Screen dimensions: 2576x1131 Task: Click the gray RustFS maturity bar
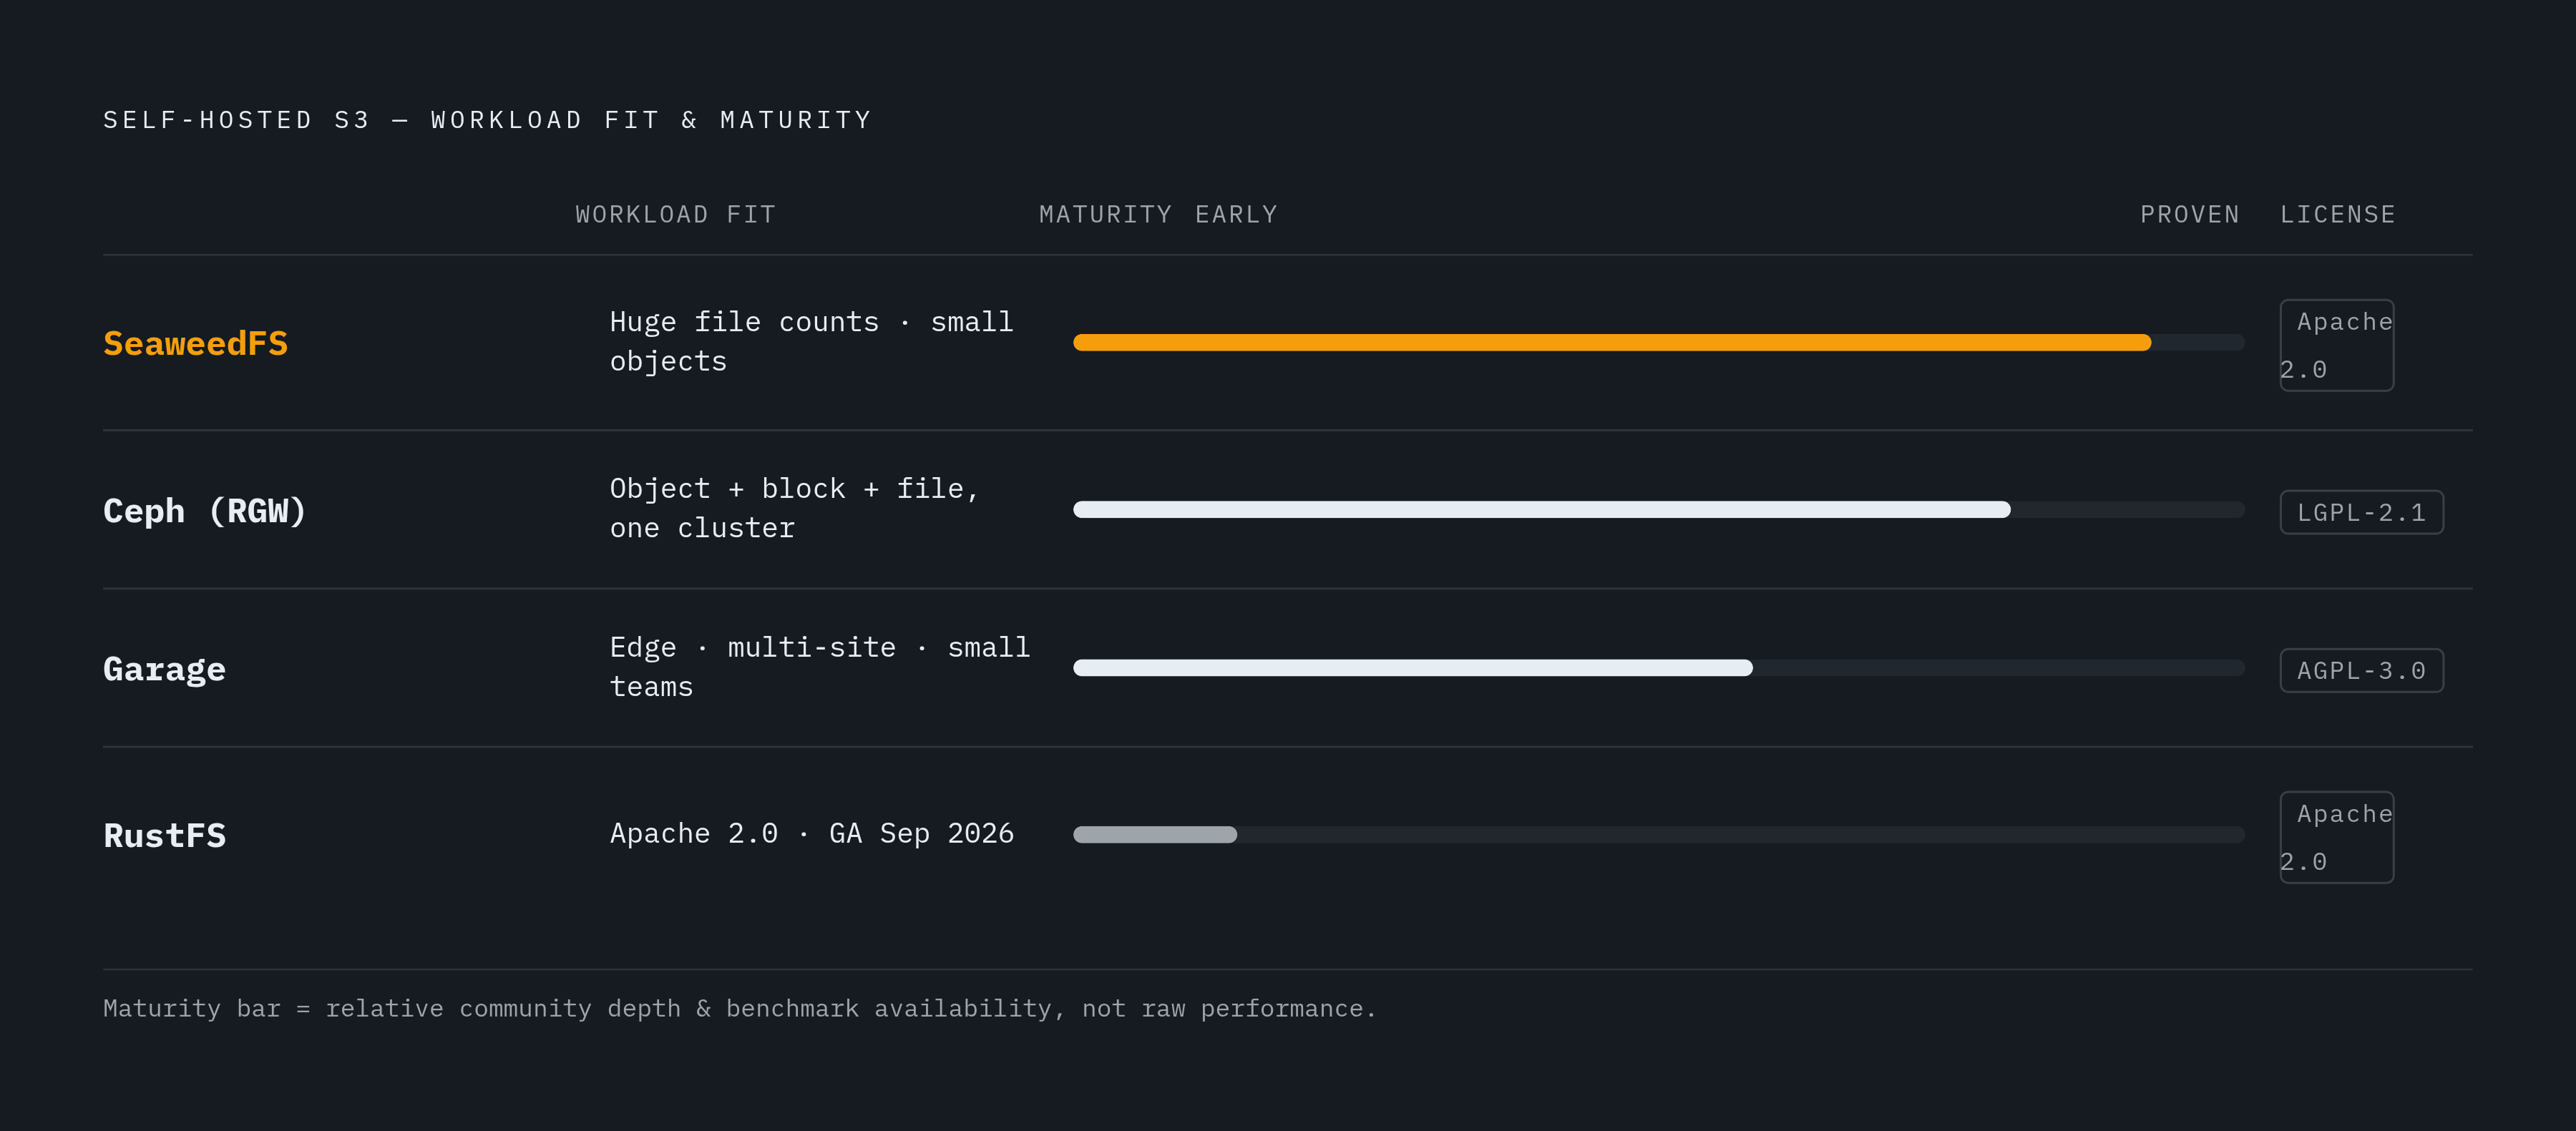pos(1155,835)
